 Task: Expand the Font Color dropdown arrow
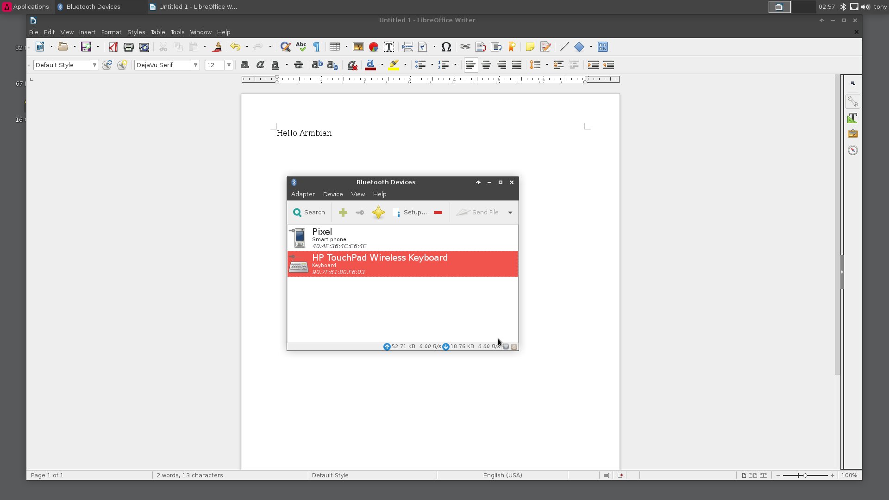[x=382, y=65]
